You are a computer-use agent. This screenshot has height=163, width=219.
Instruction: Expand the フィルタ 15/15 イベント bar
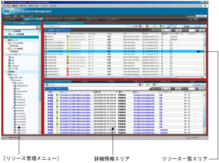coord(57,88)
